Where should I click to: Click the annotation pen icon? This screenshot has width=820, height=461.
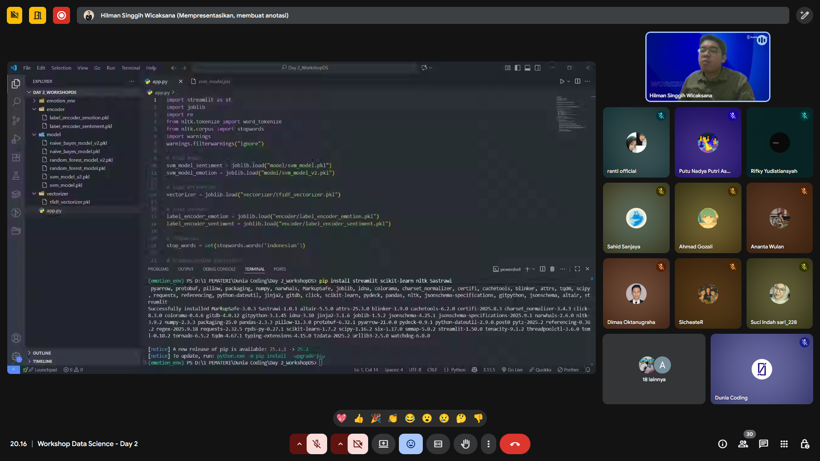804,15
